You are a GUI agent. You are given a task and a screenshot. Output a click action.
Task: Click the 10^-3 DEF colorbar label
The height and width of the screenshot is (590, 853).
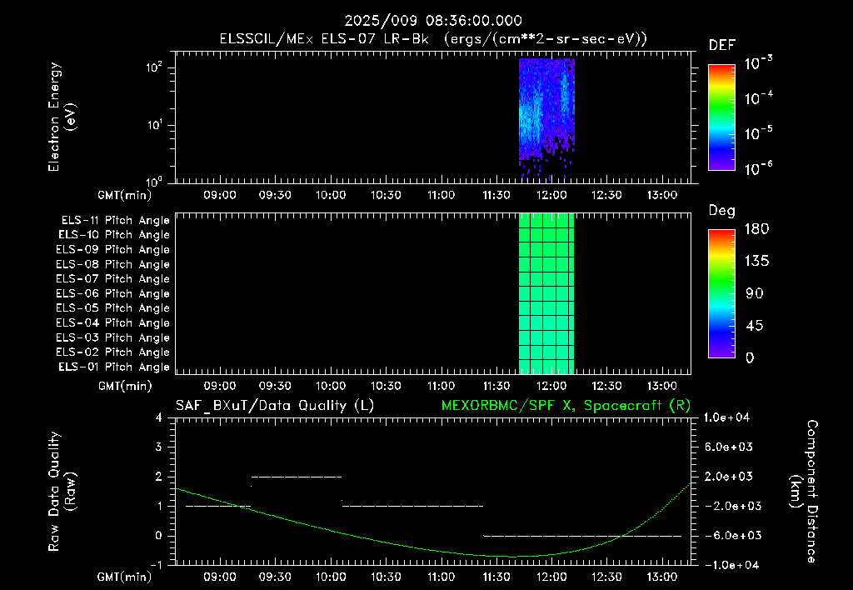coord(758,63)
